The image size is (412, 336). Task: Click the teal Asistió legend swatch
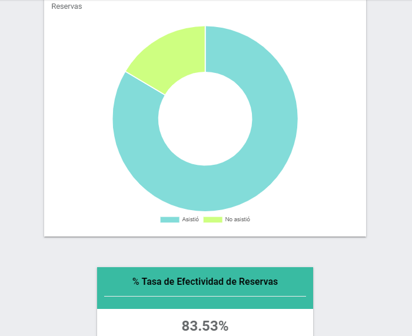coord(170,219)
